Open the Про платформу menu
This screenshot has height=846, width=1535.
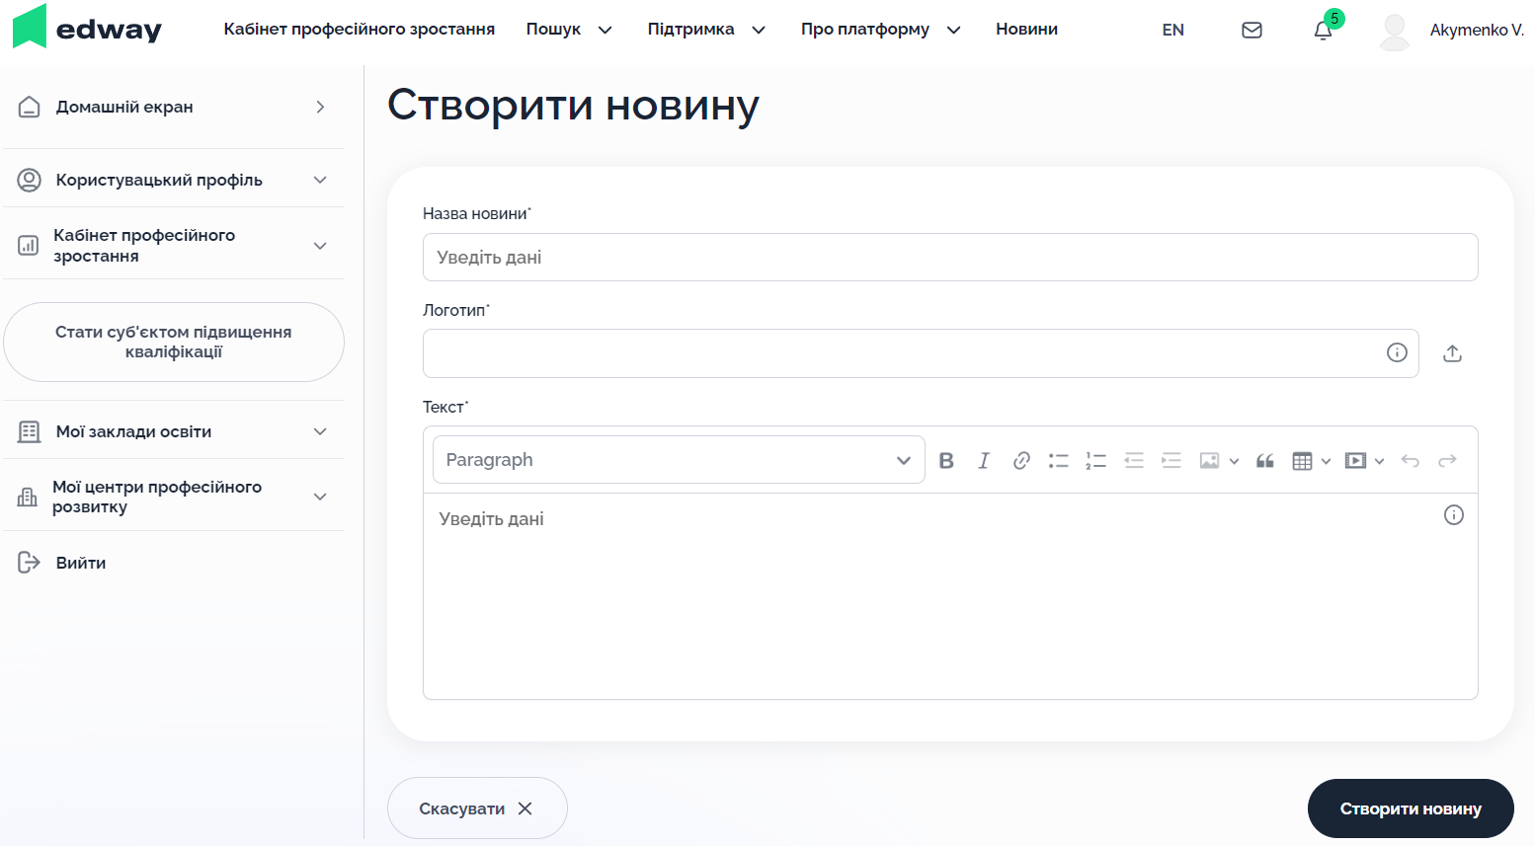tap(881, 30)
